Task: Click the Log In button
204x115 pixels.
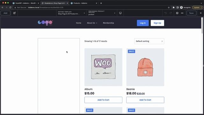Action: tap(143, 23)
